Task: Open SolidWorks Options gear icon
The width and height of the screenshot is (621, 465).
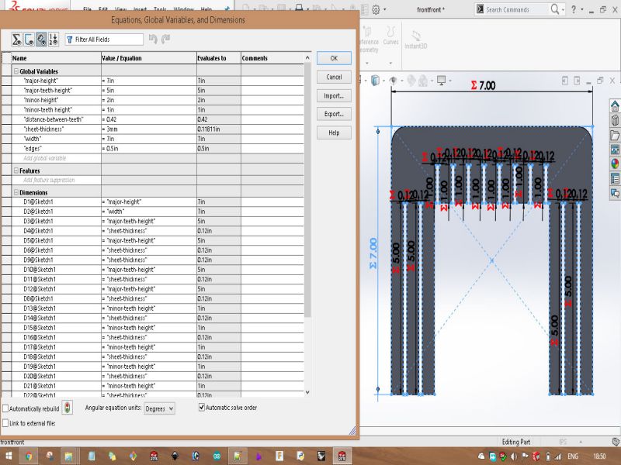Action: click(376, 9)
